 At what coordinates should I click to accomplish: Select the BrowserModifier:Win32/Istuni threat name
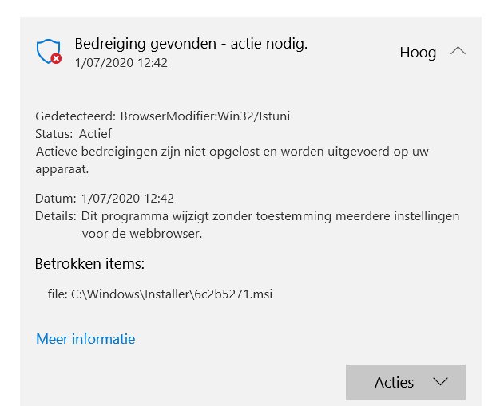point(205,116)
